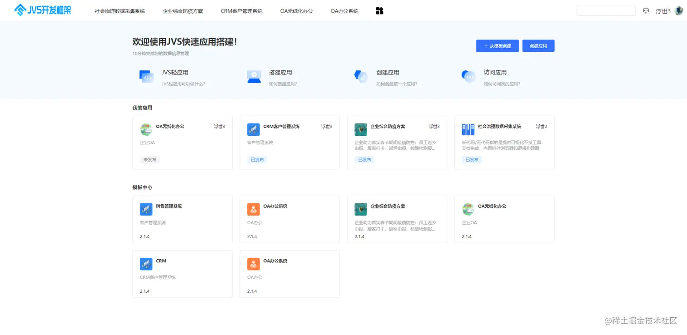Viewport: 687px width, 335px height.
Task: Click the OA办公 template icon in second template row
Action: [x=253, y=264]
